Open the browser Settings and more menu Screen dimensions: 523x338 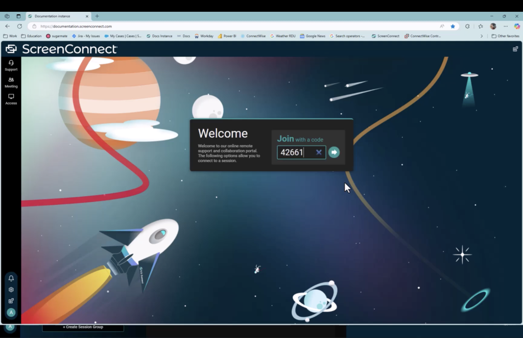tap(506, 26)
